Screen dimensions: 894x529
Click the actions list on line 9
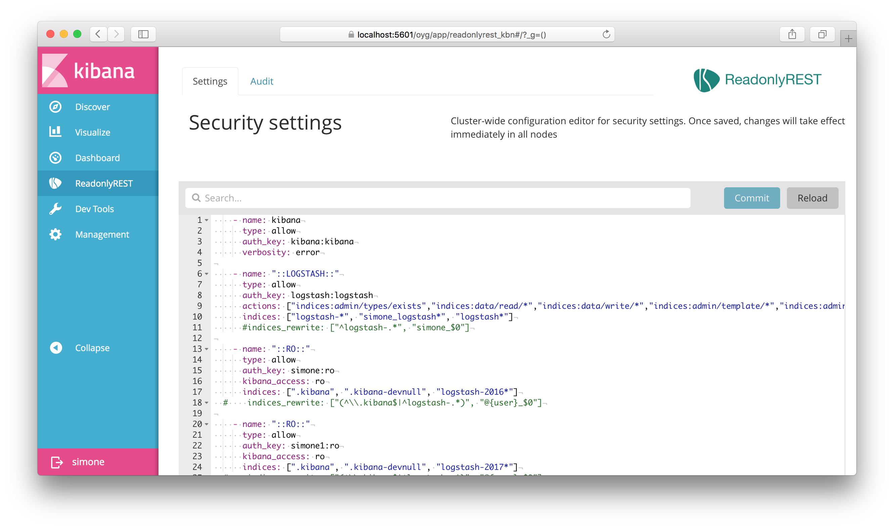coord(565,306)
